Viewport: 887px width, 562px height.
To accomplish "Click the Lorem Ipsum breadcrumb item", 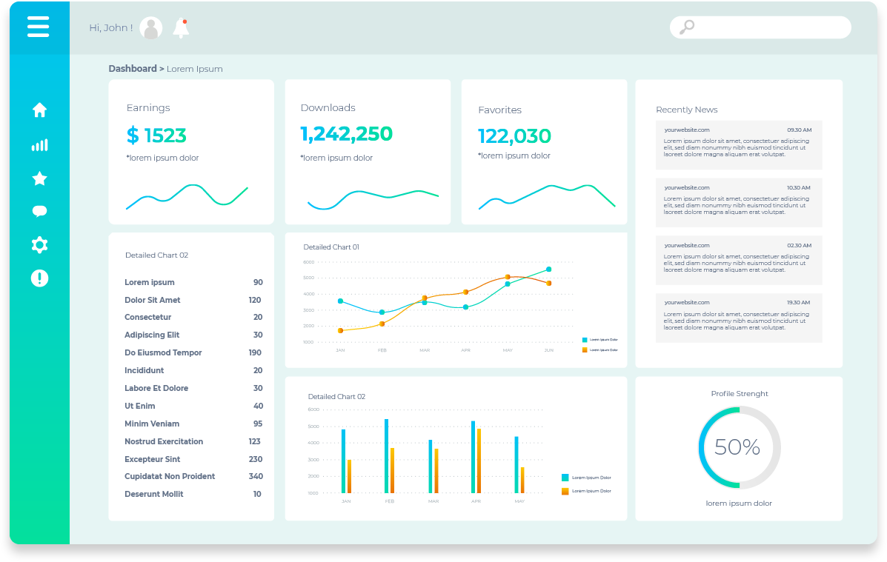I will 195,69.
